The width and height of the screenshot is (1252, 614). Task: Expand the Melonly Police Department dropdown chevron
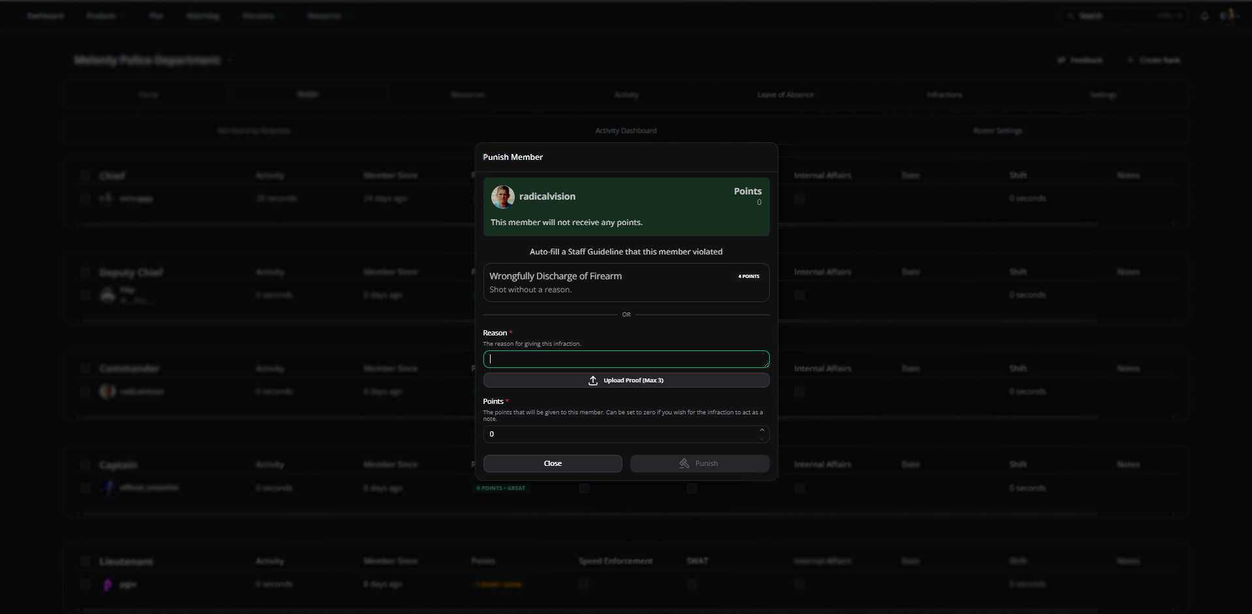click(x=230, y=60)
